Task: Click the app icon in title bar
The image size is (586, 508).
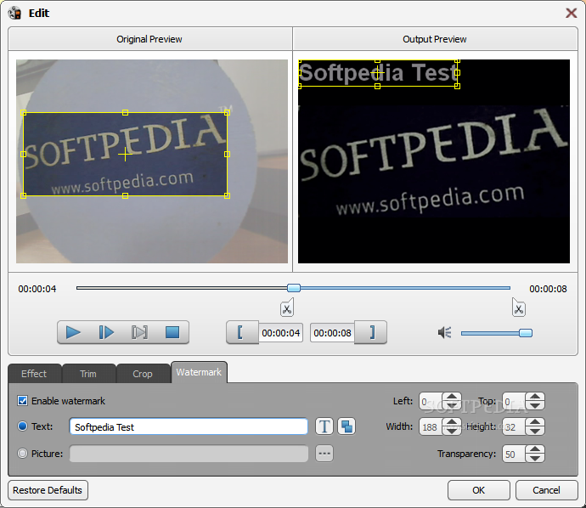Action: pos(15,13)
